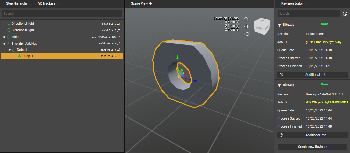Image resolution: width=350 pixels, height=153 pixels.
Task: Switch to the Step Hierarchy tab
Action: point(17,3)
